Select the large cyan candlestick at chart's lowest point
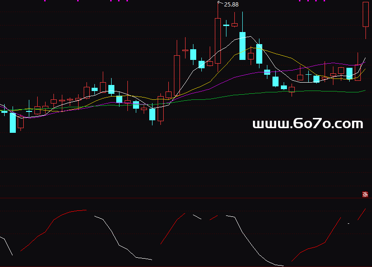This screenshot has height=267, width=372. tap(13, 123)
